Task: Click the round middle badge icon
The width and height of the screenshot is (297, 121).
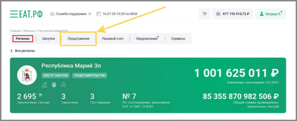Action: (54, 84)
